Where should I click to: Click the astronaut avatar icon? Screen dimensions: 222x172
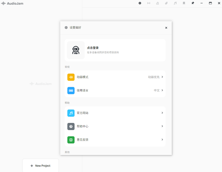coord(76,50)
